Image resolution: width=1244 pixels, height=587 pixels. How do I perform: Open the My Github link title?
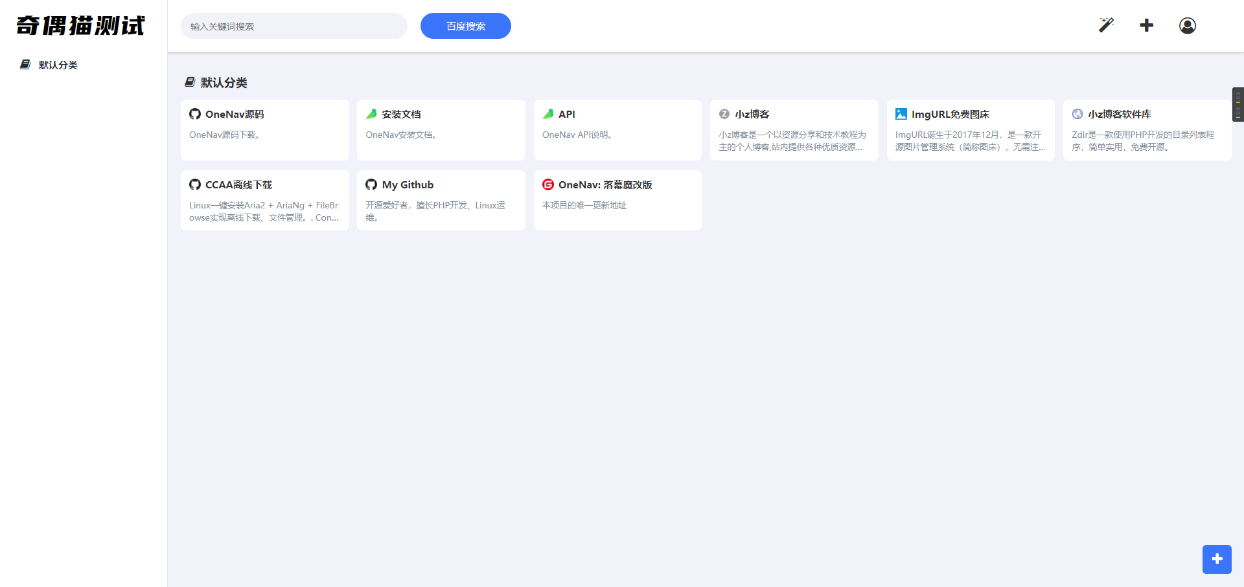click(408, 184)
